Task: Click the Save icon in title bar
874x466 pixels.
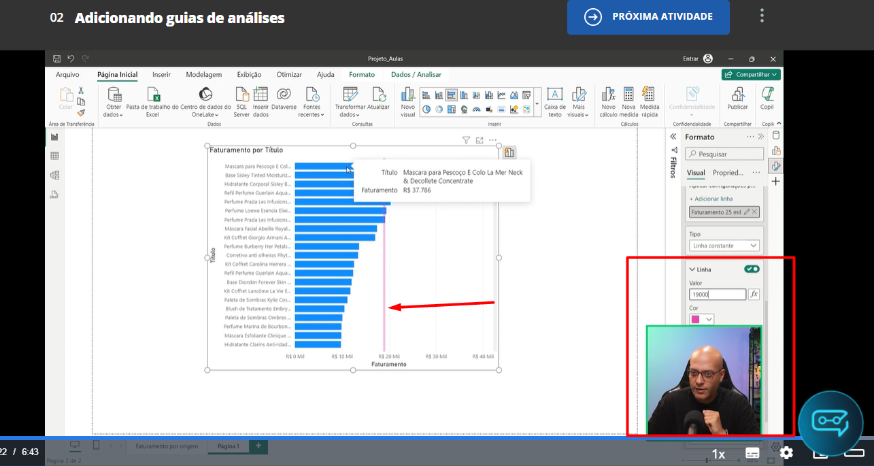Action: [56, 59]
